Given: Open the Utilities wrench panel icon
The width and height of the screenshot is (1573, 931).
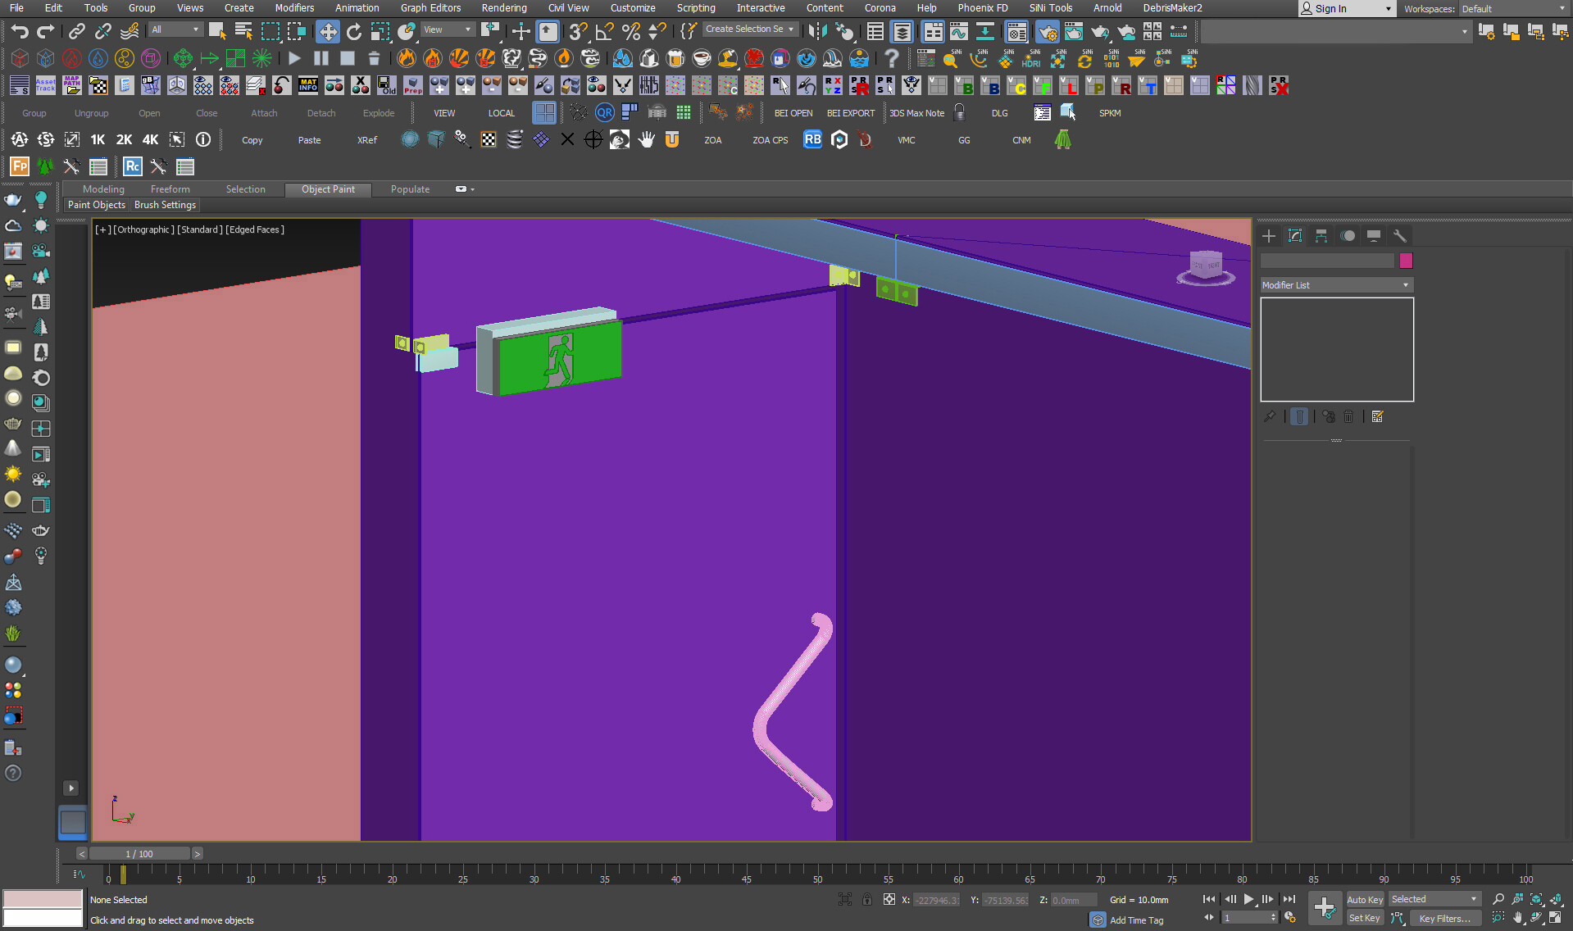Looking at the screenshot, I should point(1399,236).
